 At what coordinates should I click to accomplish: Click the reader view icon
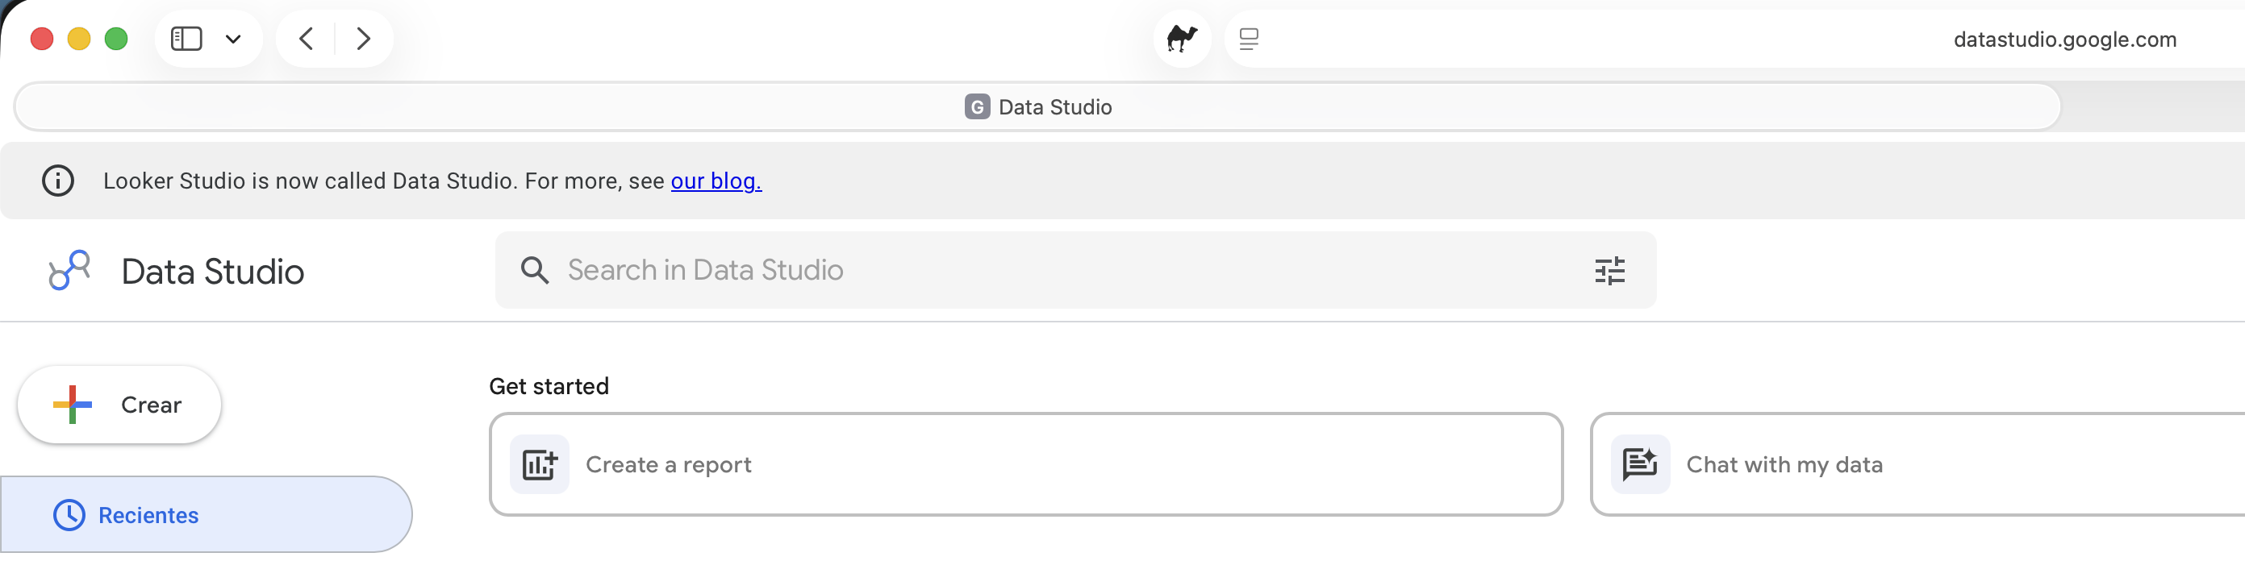[x=1249, y=39]
